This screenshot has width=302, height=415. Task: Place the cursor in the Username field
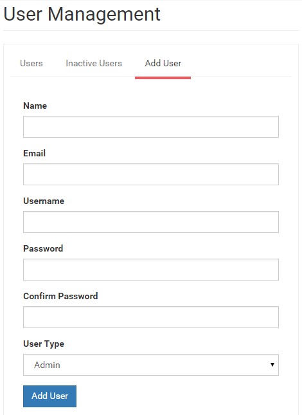coord(151,222)
